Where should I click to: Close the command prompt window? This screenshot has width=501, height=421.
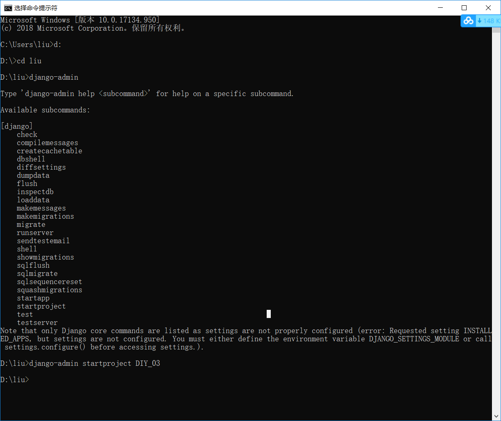488,8
